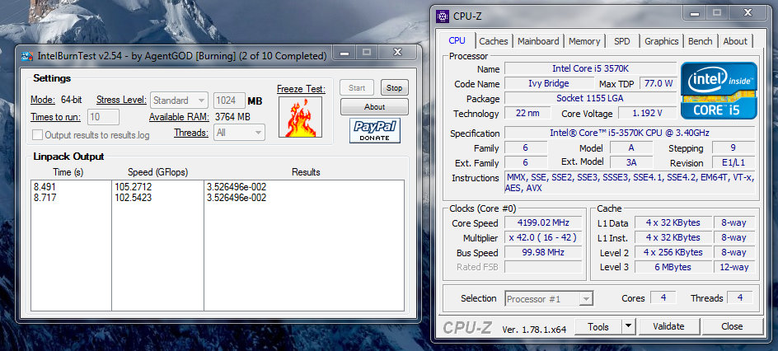Go to the About tab in CPU-Z
778x351 pixels.
(735, 42)
